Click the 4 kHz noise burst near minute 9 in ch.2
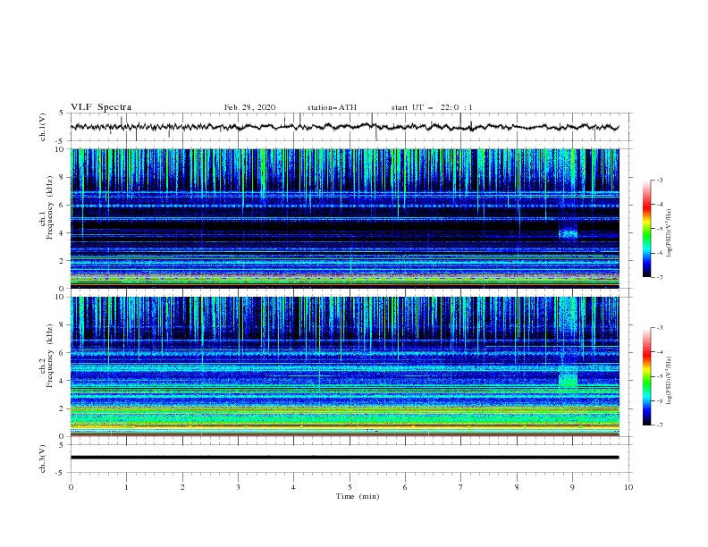The width and height of the screenshot is (708, 547). pos(568,378)
